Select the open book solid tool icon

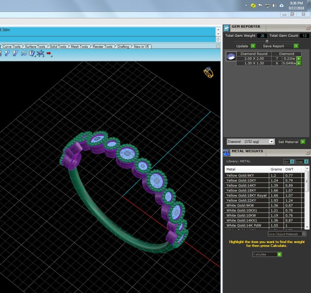pos(32,53)
